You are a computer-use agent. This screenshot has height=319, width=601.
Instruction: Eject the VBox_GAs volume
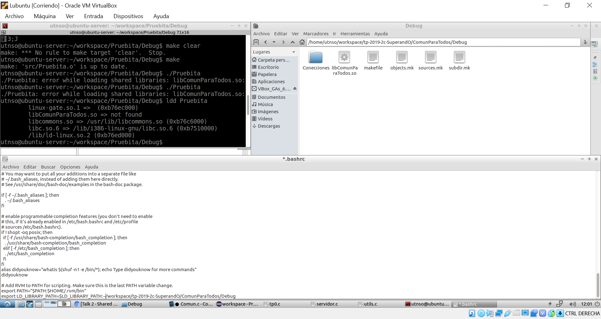pyautogui.click(x=295, y=89)
